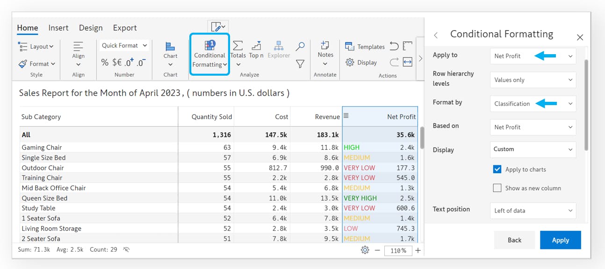Open the edit mode pencil icon above ribbon
Image resolution: width=605 pixels, height=269 pixels.
click(x=218, y=27)
